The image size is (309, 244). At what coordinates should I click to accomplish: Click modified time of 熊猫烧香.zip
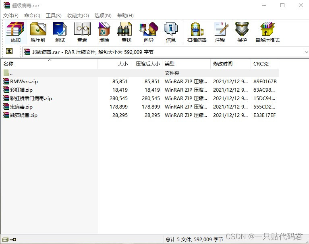coord(230,115)
